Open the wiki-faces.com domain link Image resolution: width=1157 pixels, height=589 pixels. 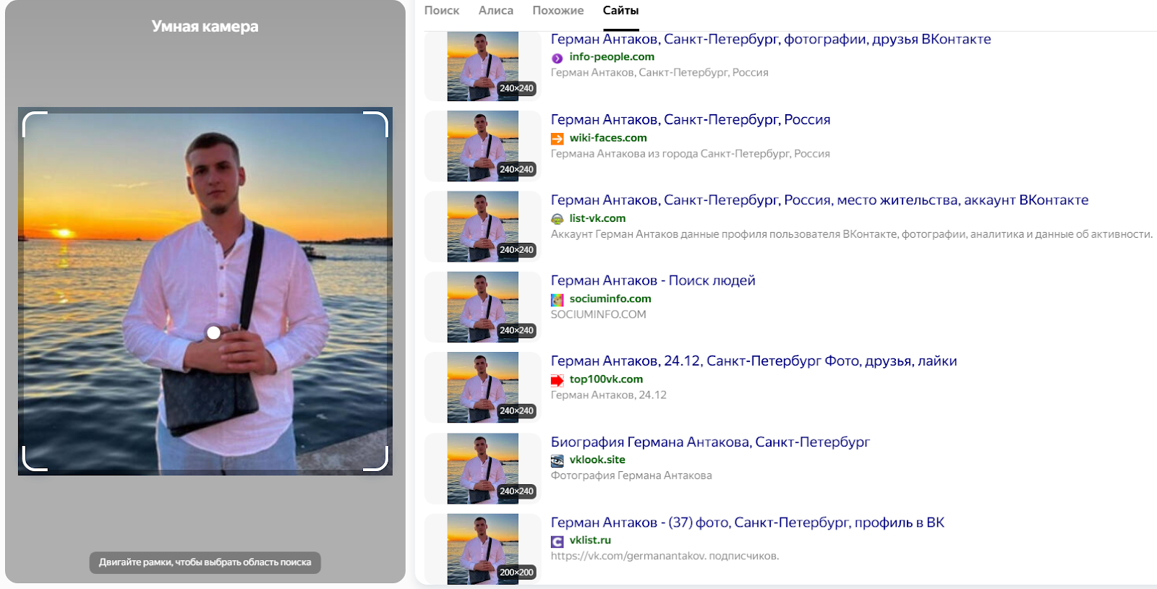(607, 138)
